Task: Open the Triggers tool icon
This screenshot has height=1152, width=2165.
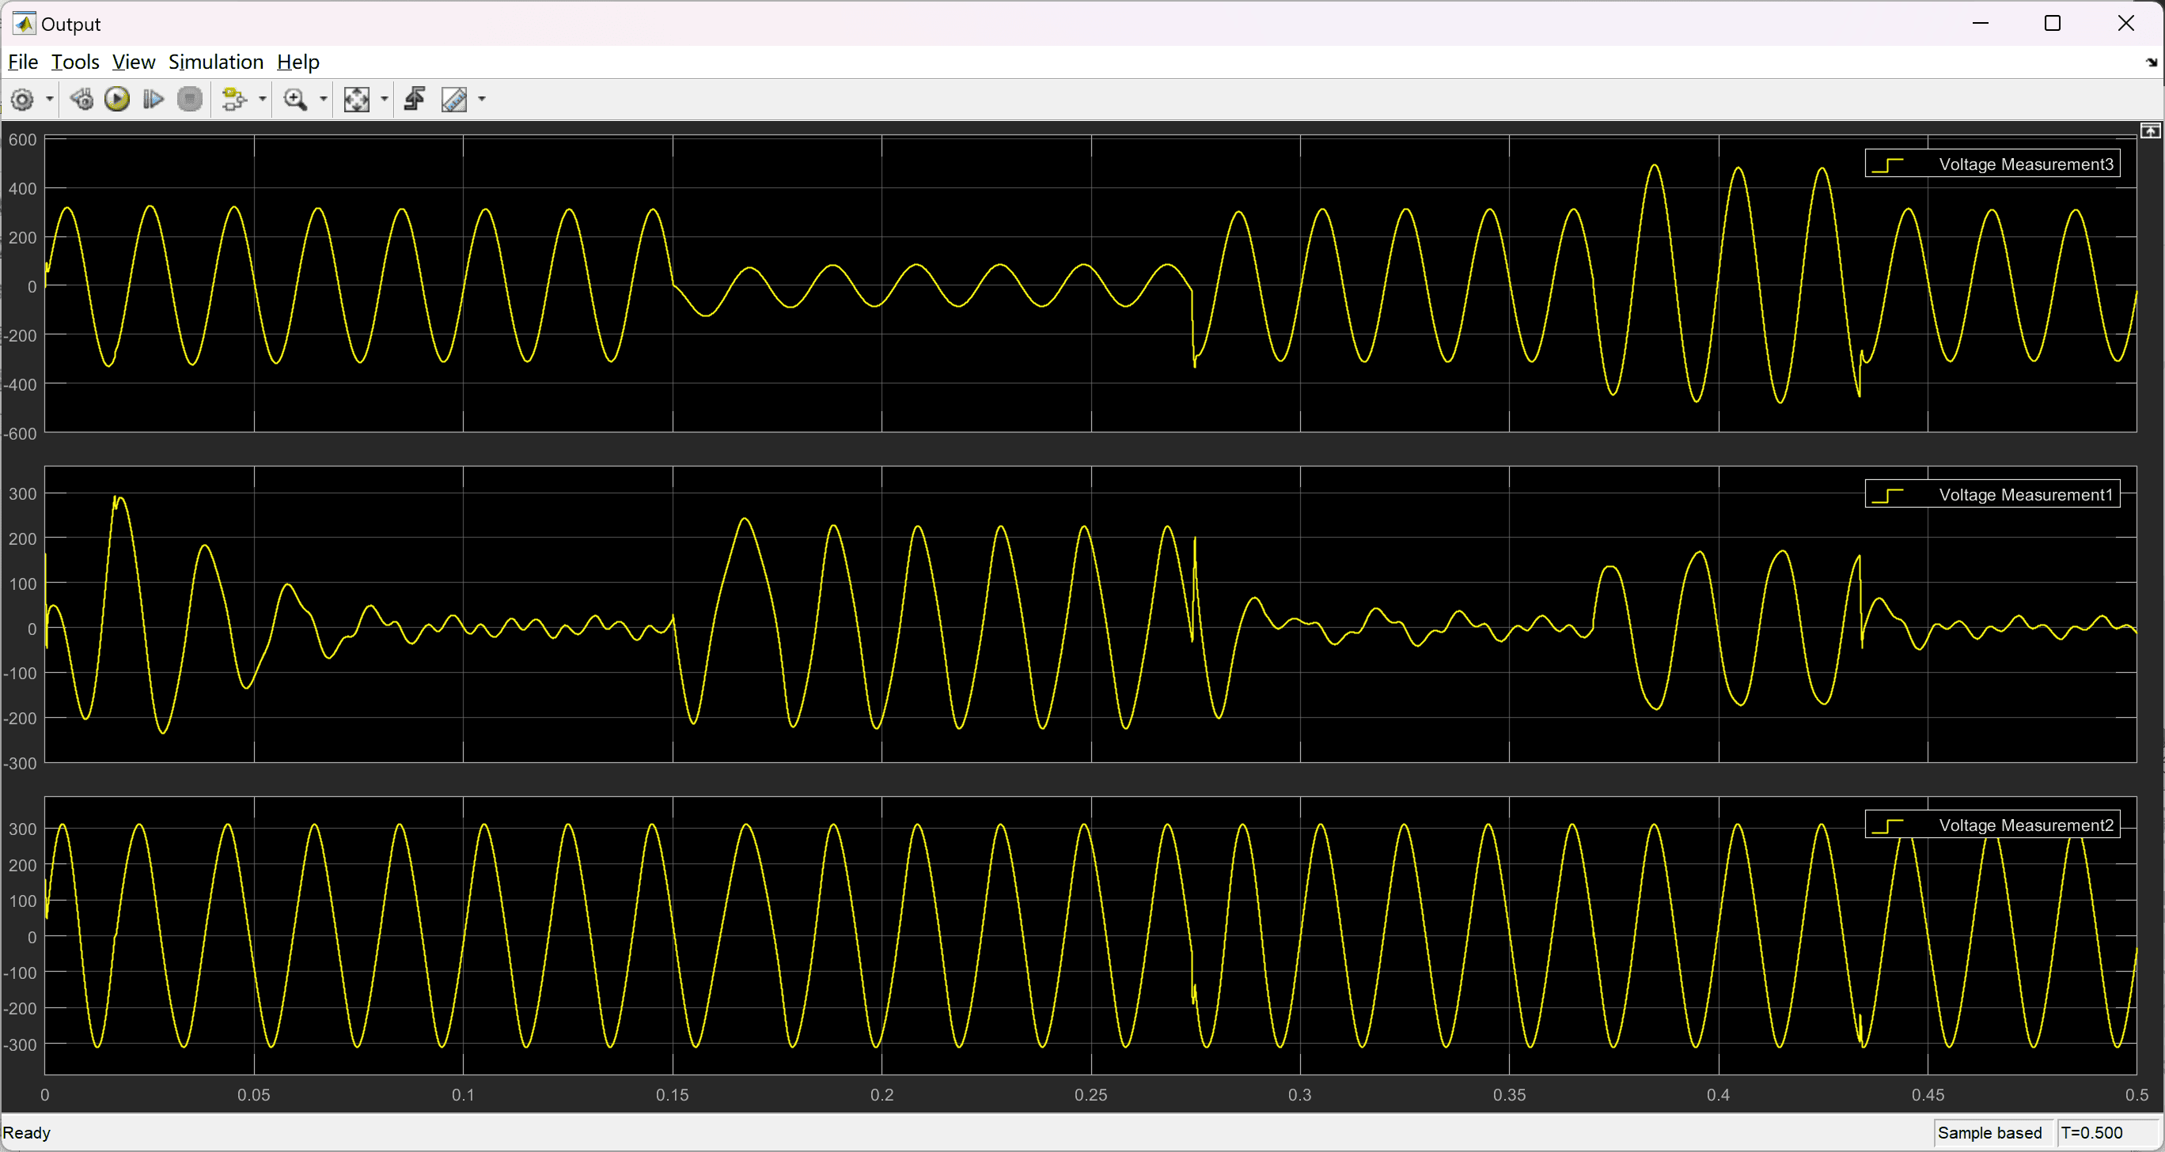Action: [x=415, y=100]
